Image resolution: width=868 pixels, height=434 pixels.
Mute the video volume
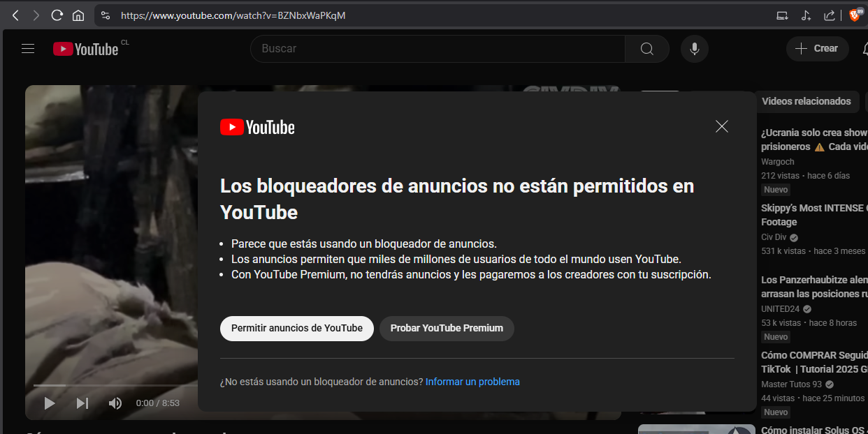coord(115,403)
